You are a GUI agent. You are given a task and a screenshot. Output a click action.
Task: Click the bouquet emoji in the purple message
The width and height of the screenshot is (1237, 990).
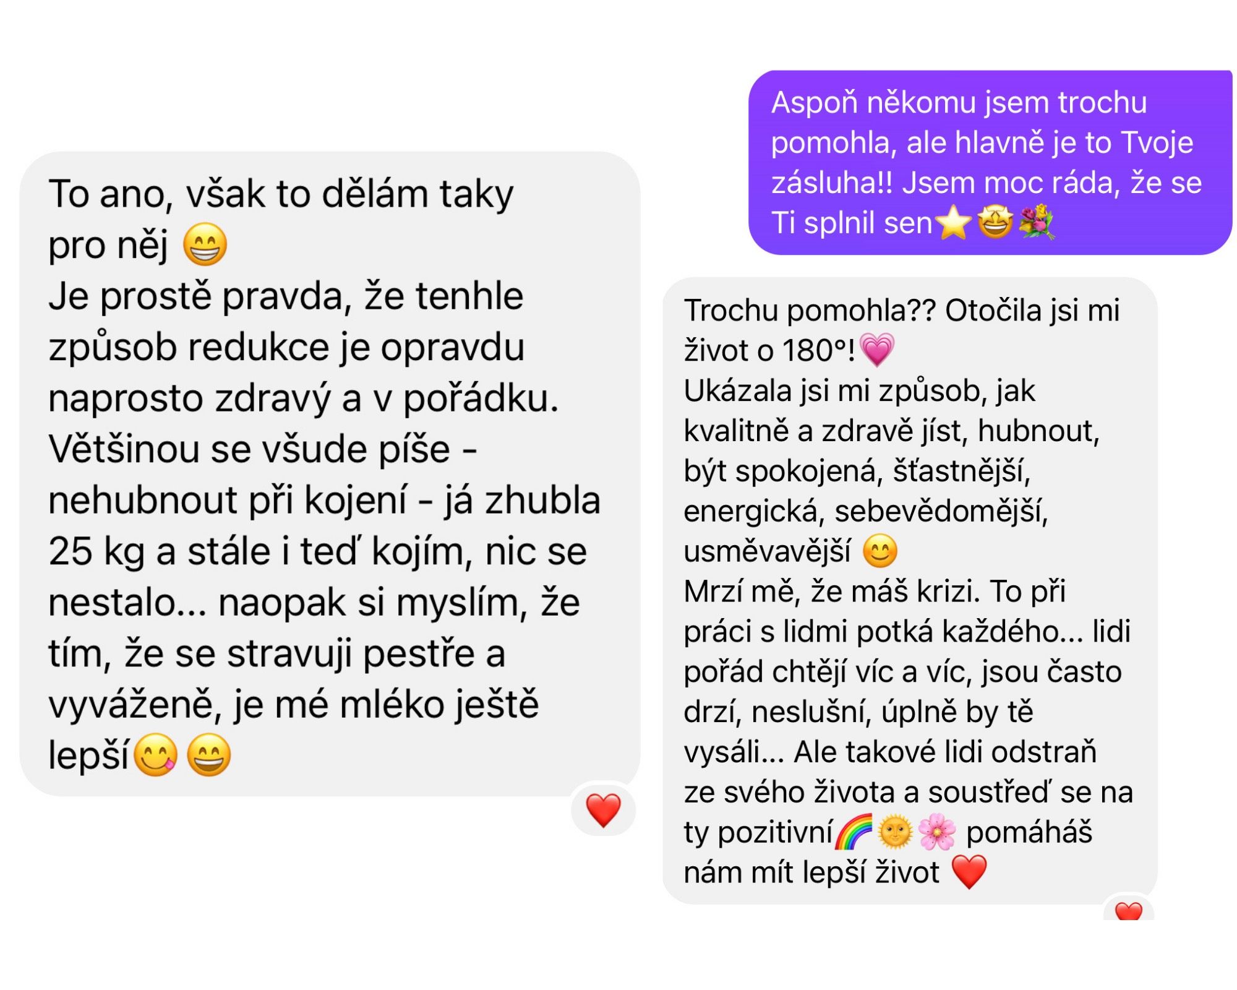[x=1036, y=222]
